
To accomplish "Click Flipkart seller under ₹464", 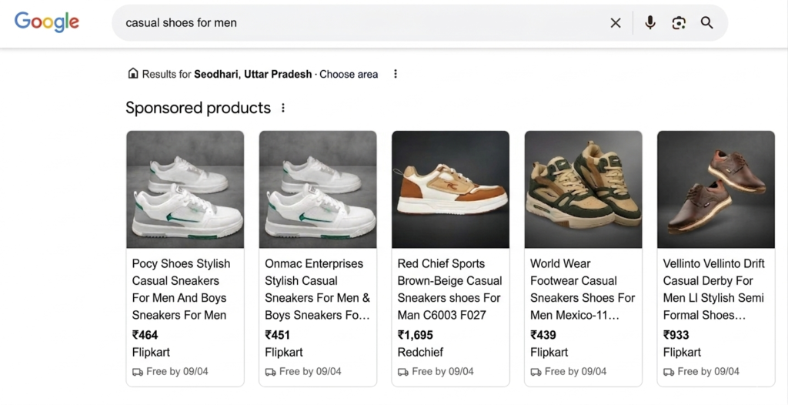I will 151,352.
